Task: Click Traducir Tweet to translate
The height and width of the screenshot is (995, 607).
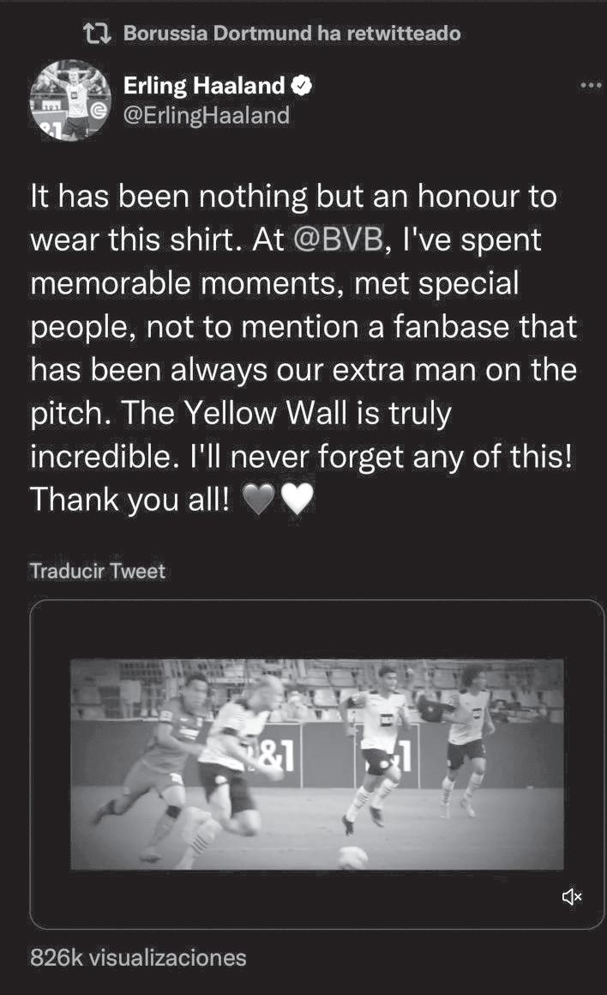Action: pos(97,571)
